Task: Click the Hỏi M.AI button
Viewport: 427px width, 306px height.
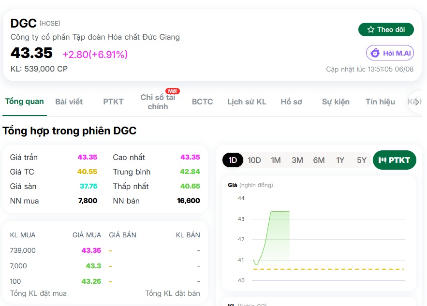Action: click(x=390, y=53)
